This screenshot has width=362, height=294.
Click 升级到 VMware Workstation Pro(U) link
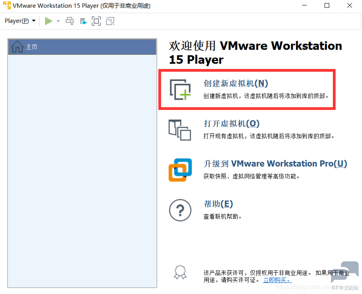pyautogui.click(x=275, y=164)
